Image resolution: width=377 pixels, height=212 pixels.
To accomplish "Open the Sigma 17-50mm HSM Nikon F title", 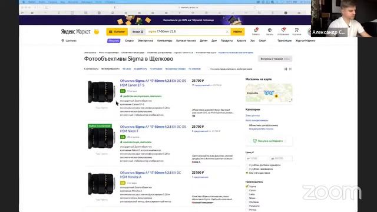I will [x=153, y=129].
